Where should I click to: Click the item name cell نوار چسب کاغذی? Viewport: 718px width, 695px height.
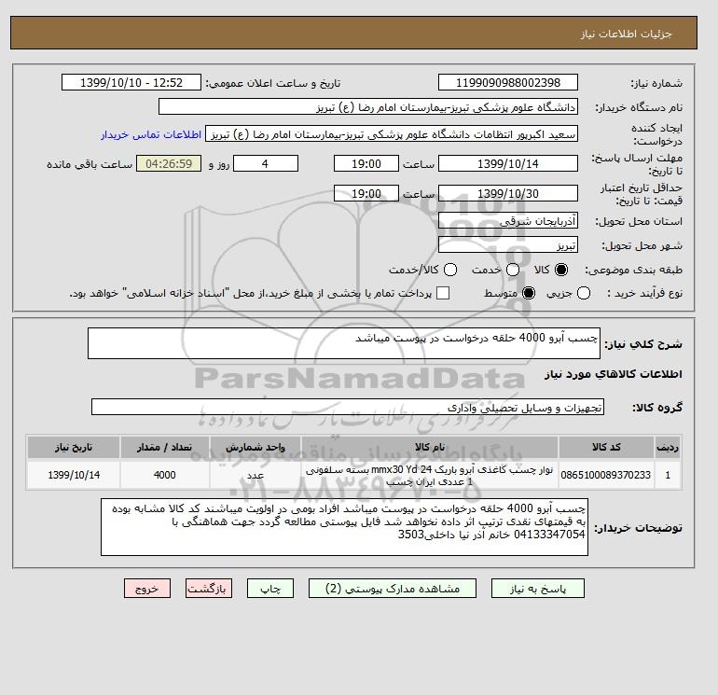pyautogui.click(x=430, y=475)
